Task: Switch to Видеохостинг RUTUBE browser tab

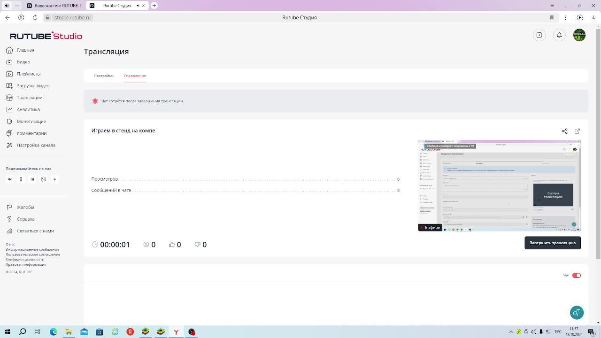Action: pos(54,6)
